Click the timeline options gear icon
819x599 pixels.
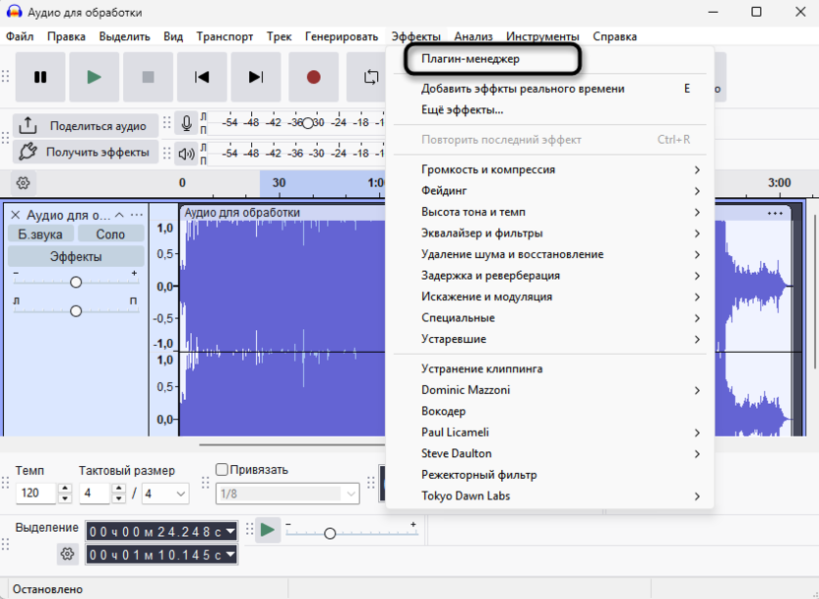[x=22, y=182]
